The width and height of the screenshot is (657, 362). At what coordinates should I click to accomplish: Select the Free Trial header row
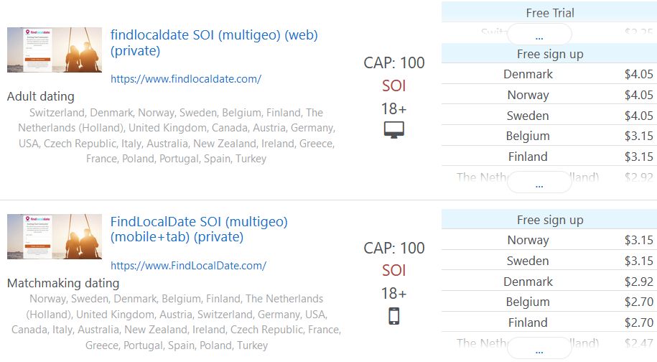click(x=549, y=12)
